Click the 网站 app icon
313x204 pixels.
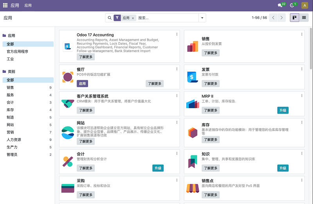68,133
